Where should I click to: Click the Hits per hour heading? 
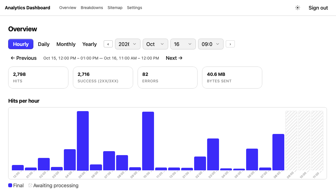[x=24, y=101]
